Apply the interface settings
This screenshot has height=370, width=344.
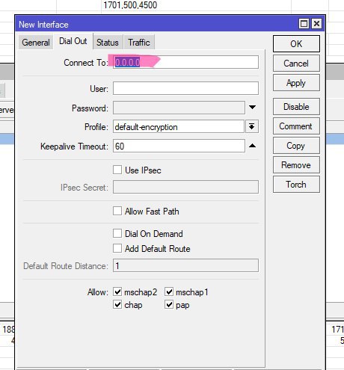point(296,83)
